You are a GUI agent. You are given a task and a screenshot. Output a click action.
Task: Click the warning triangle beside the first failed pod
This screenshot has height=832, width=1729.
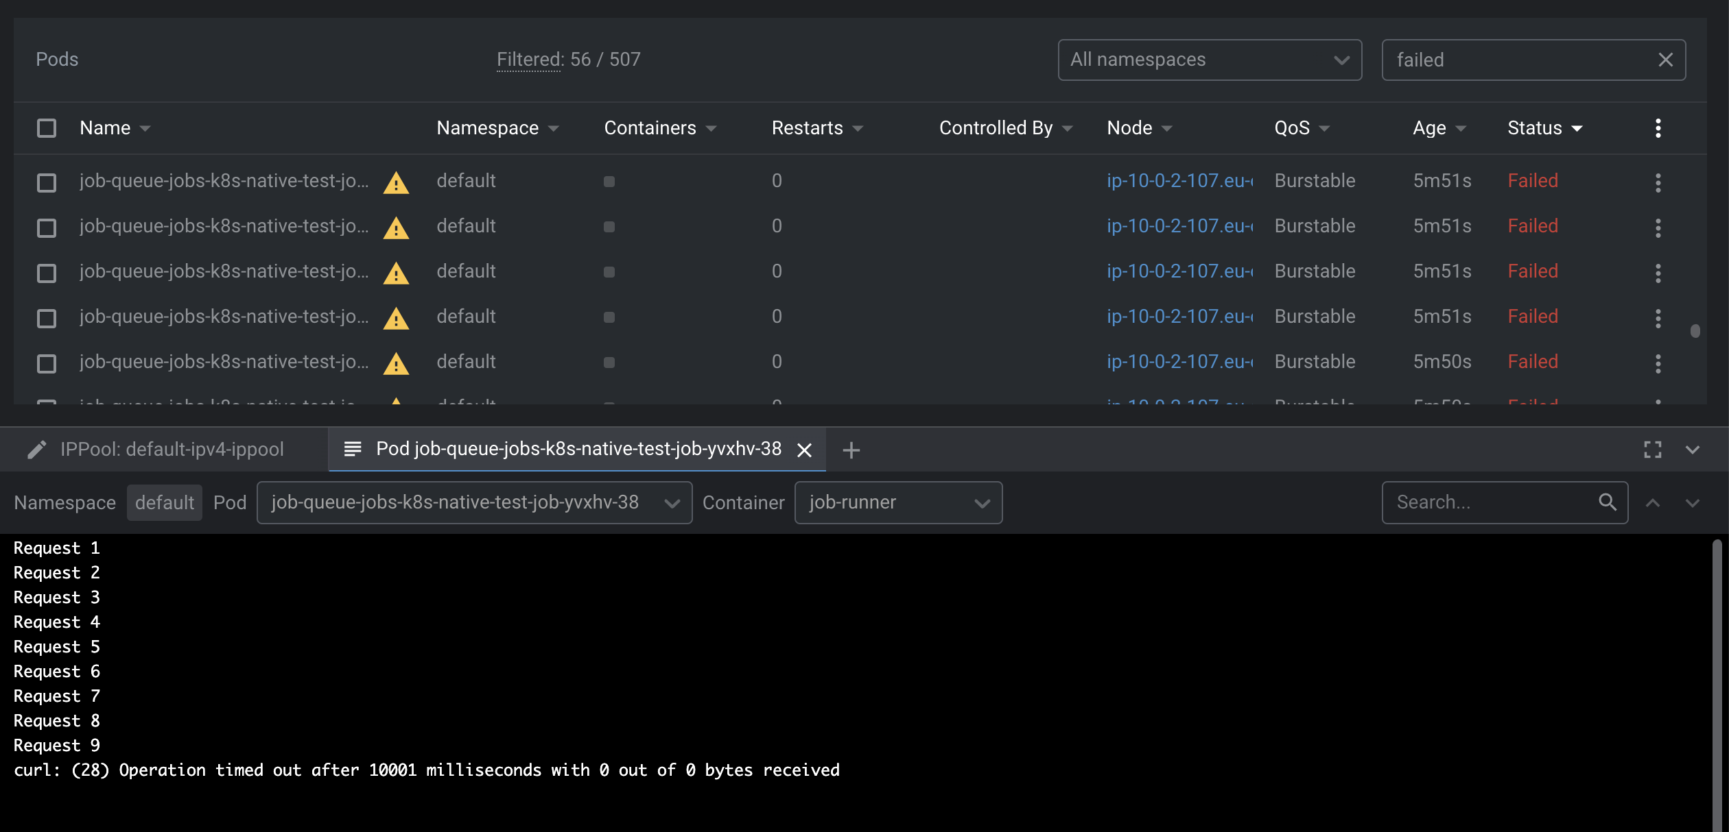point(396,182)
